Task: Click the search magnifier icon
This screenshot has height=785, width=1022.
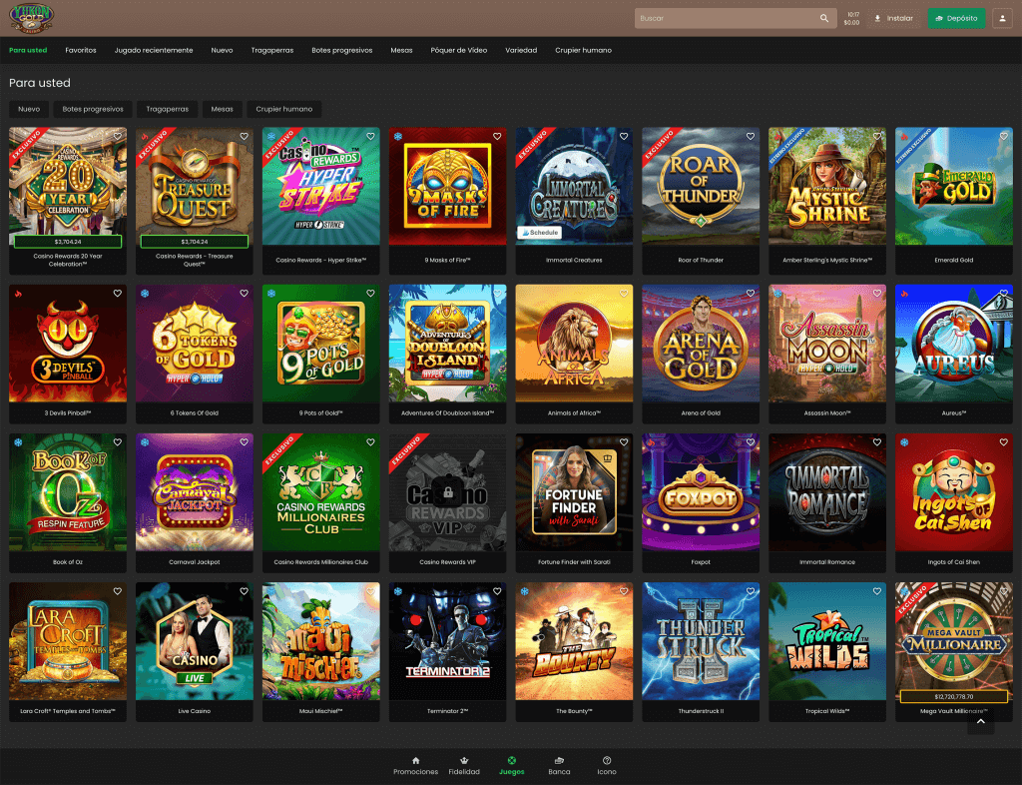Action: point(823,18)
